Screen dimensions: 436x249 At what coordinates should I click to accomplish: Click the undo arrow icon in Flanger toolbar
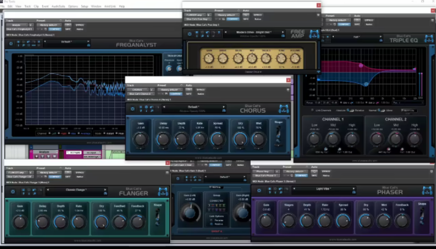pyautogui.click(x=34, y=190)
